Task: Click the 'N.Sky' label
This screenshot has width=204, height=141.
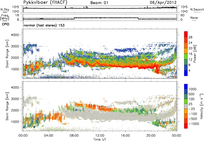Action: [x=5, y=9]
